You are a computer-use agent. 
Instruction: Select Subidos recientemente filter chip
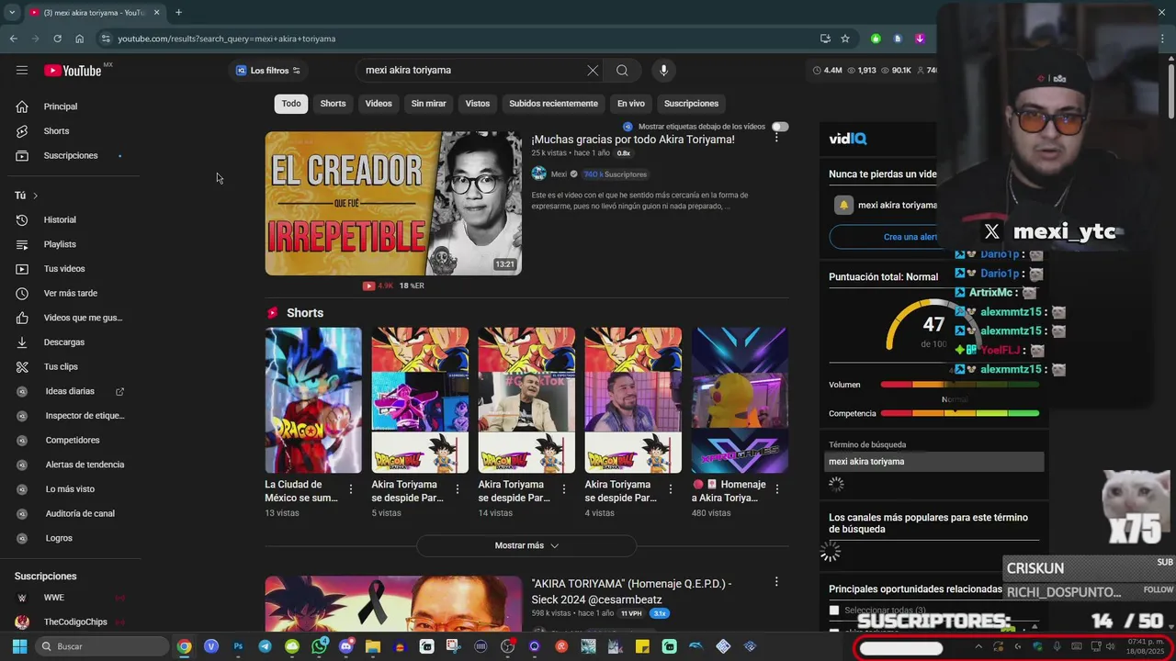pyautogui.click(x=553, y=104)
